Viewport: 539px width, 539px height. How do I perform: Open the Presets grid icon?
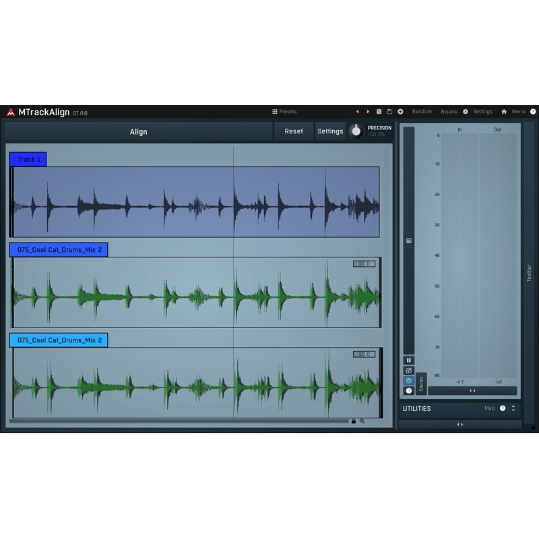275,112
